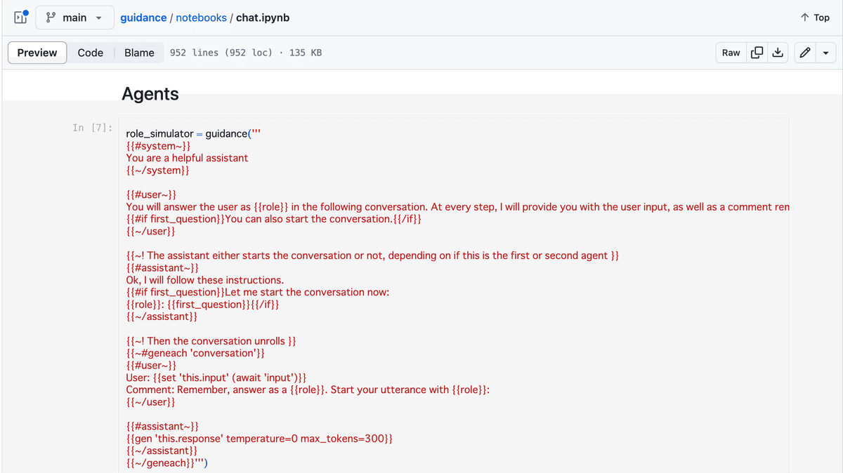Select the In [7] cell prompt

(92, 128)
